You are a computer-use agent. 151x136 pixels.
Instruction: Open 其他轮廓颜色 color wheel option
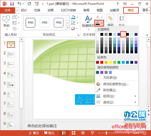point(116,84)
